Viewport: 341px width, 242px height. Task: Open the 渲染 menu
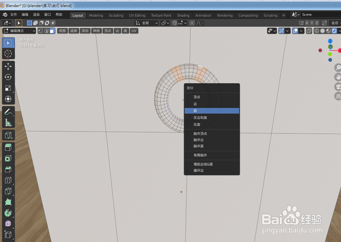36,15
